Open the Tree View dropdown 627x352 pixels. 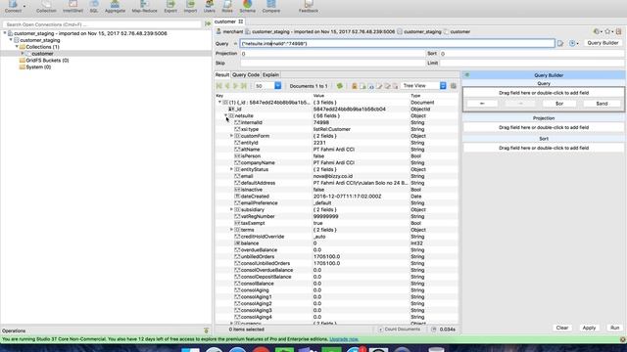click(x=443, y=86)
